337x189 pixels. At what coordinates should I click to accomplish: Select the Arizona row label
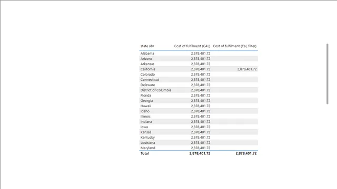pos(146,59)
